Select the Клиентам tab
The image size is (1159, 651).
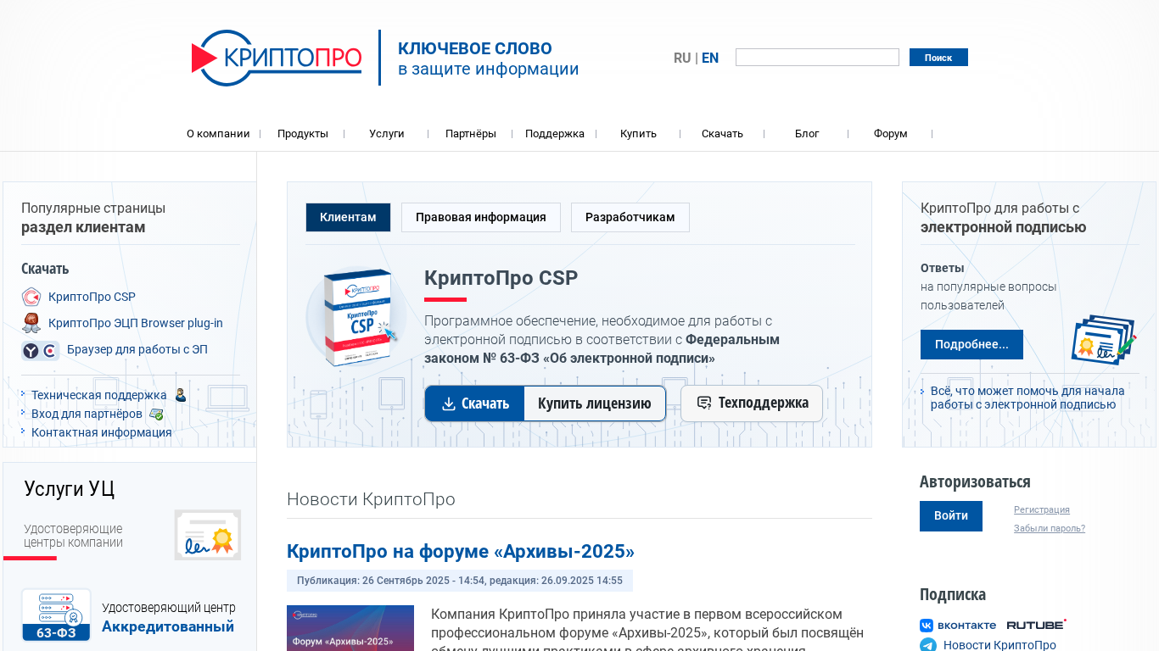click(348, 218)
